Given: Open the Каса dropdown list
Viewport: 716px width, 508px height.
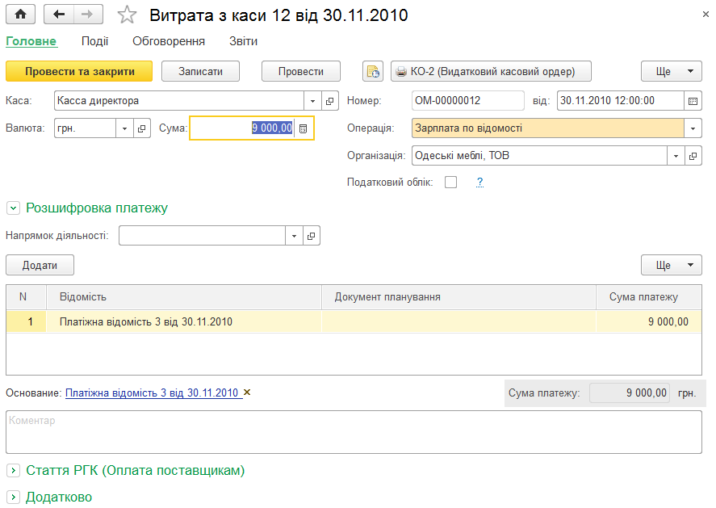Looking at the screenshot, I should click(x=312, y=101).
